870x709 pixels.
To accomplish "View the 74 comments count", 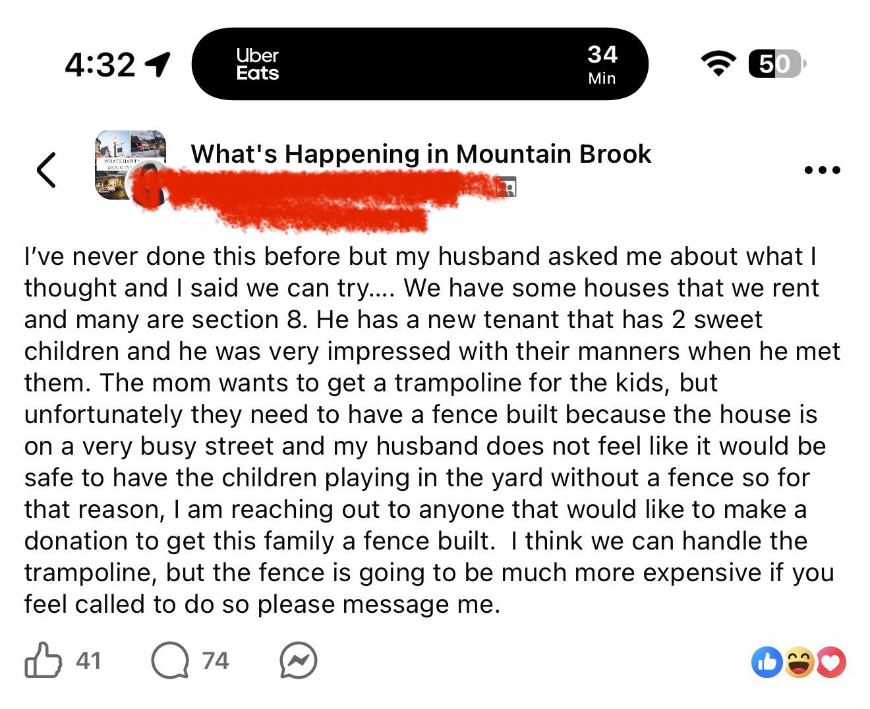I will 216,660.
